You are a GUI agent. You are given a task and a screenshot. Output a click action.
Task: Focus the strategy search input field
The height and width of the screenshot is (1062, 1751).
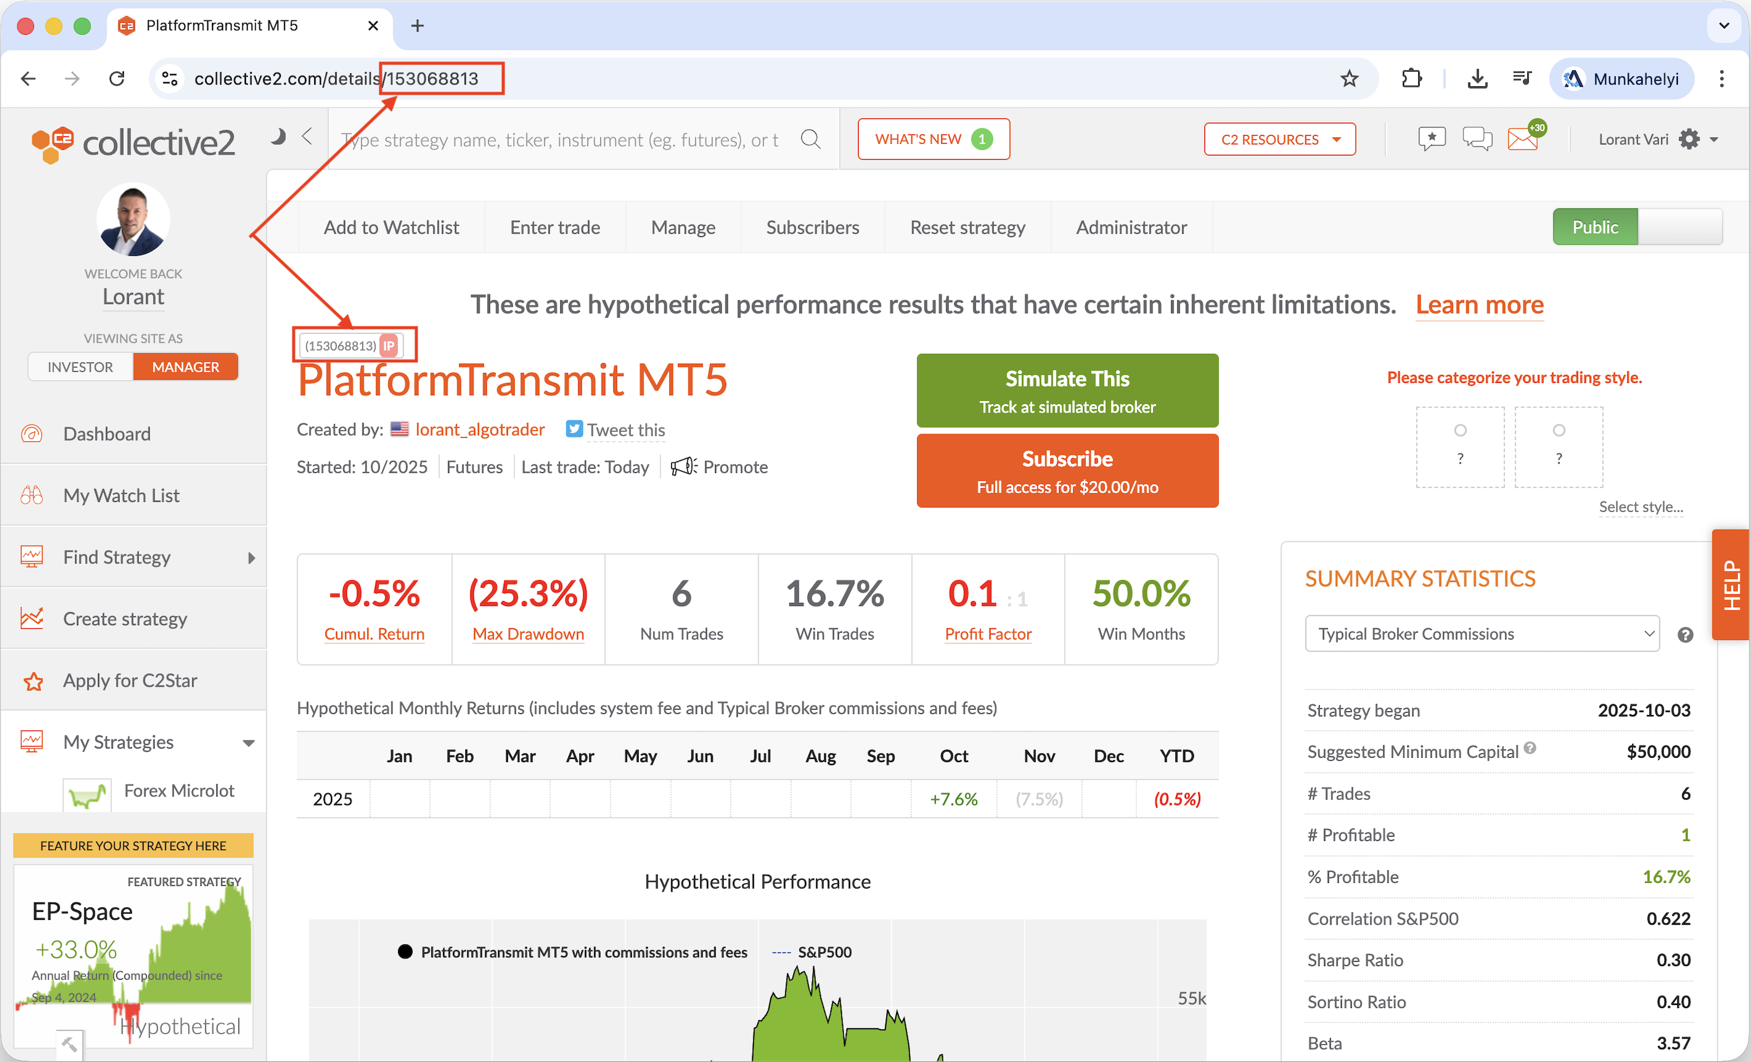(x=561, y=139)
